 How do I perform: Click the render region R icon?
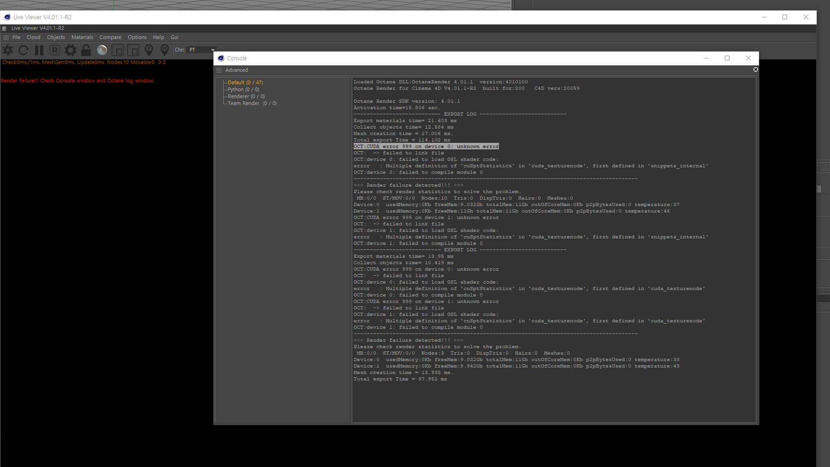click(x=54, y=50)
